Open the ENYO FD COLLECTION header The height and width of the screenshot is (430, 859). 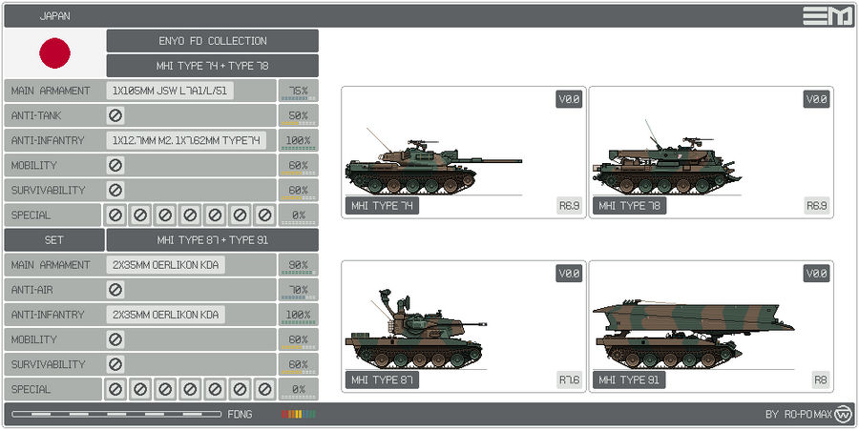(x=213, y=41)
